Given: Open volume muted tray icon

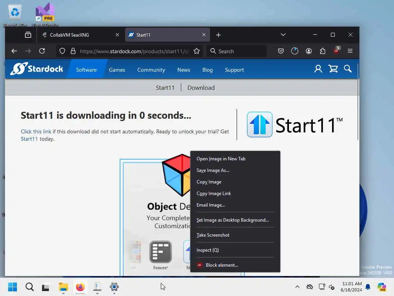Looking at the screenshot, I should point(332,287).
